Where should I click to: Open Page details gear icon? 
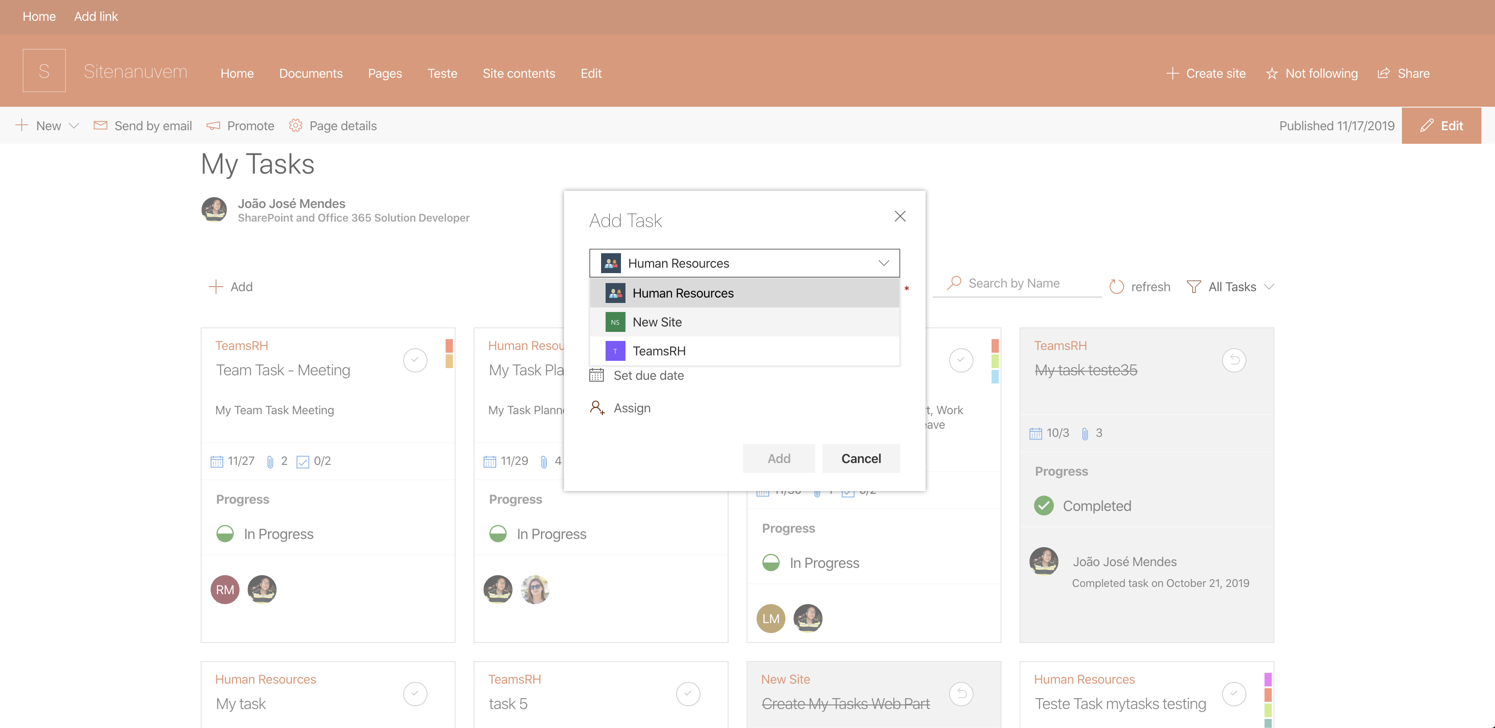pos(296,125)
